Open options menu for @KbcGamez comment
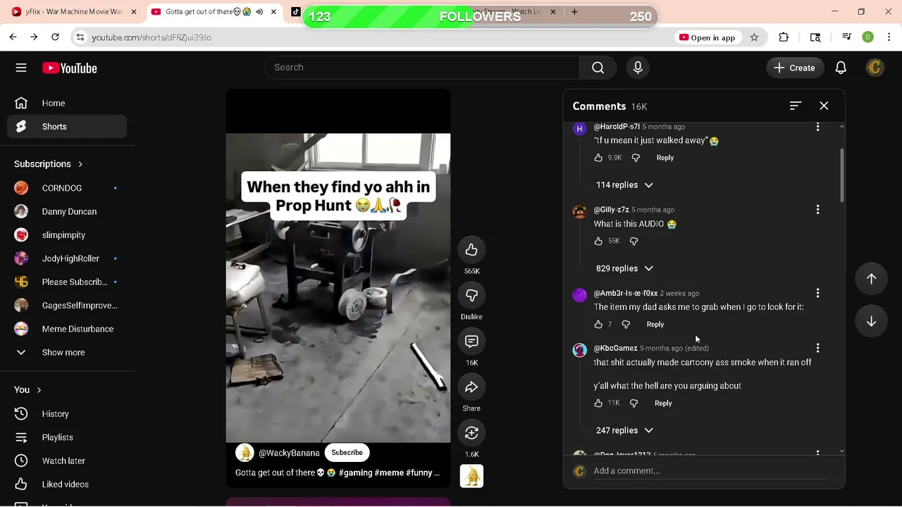 (817, 348)
